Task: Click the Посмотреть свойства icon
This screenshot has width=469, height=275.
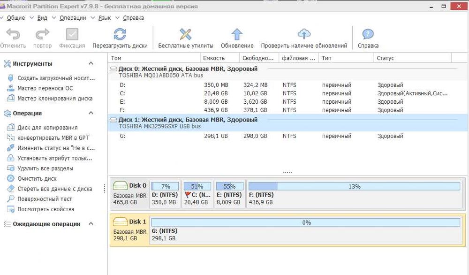Action: [10, 209]
